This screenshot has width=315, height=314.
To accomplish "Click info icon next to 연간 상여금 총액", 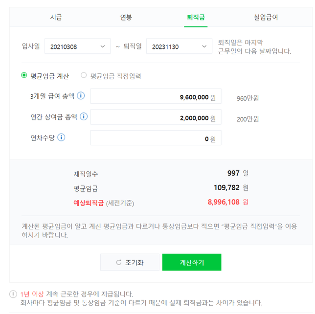I will (x=84, y=116).
